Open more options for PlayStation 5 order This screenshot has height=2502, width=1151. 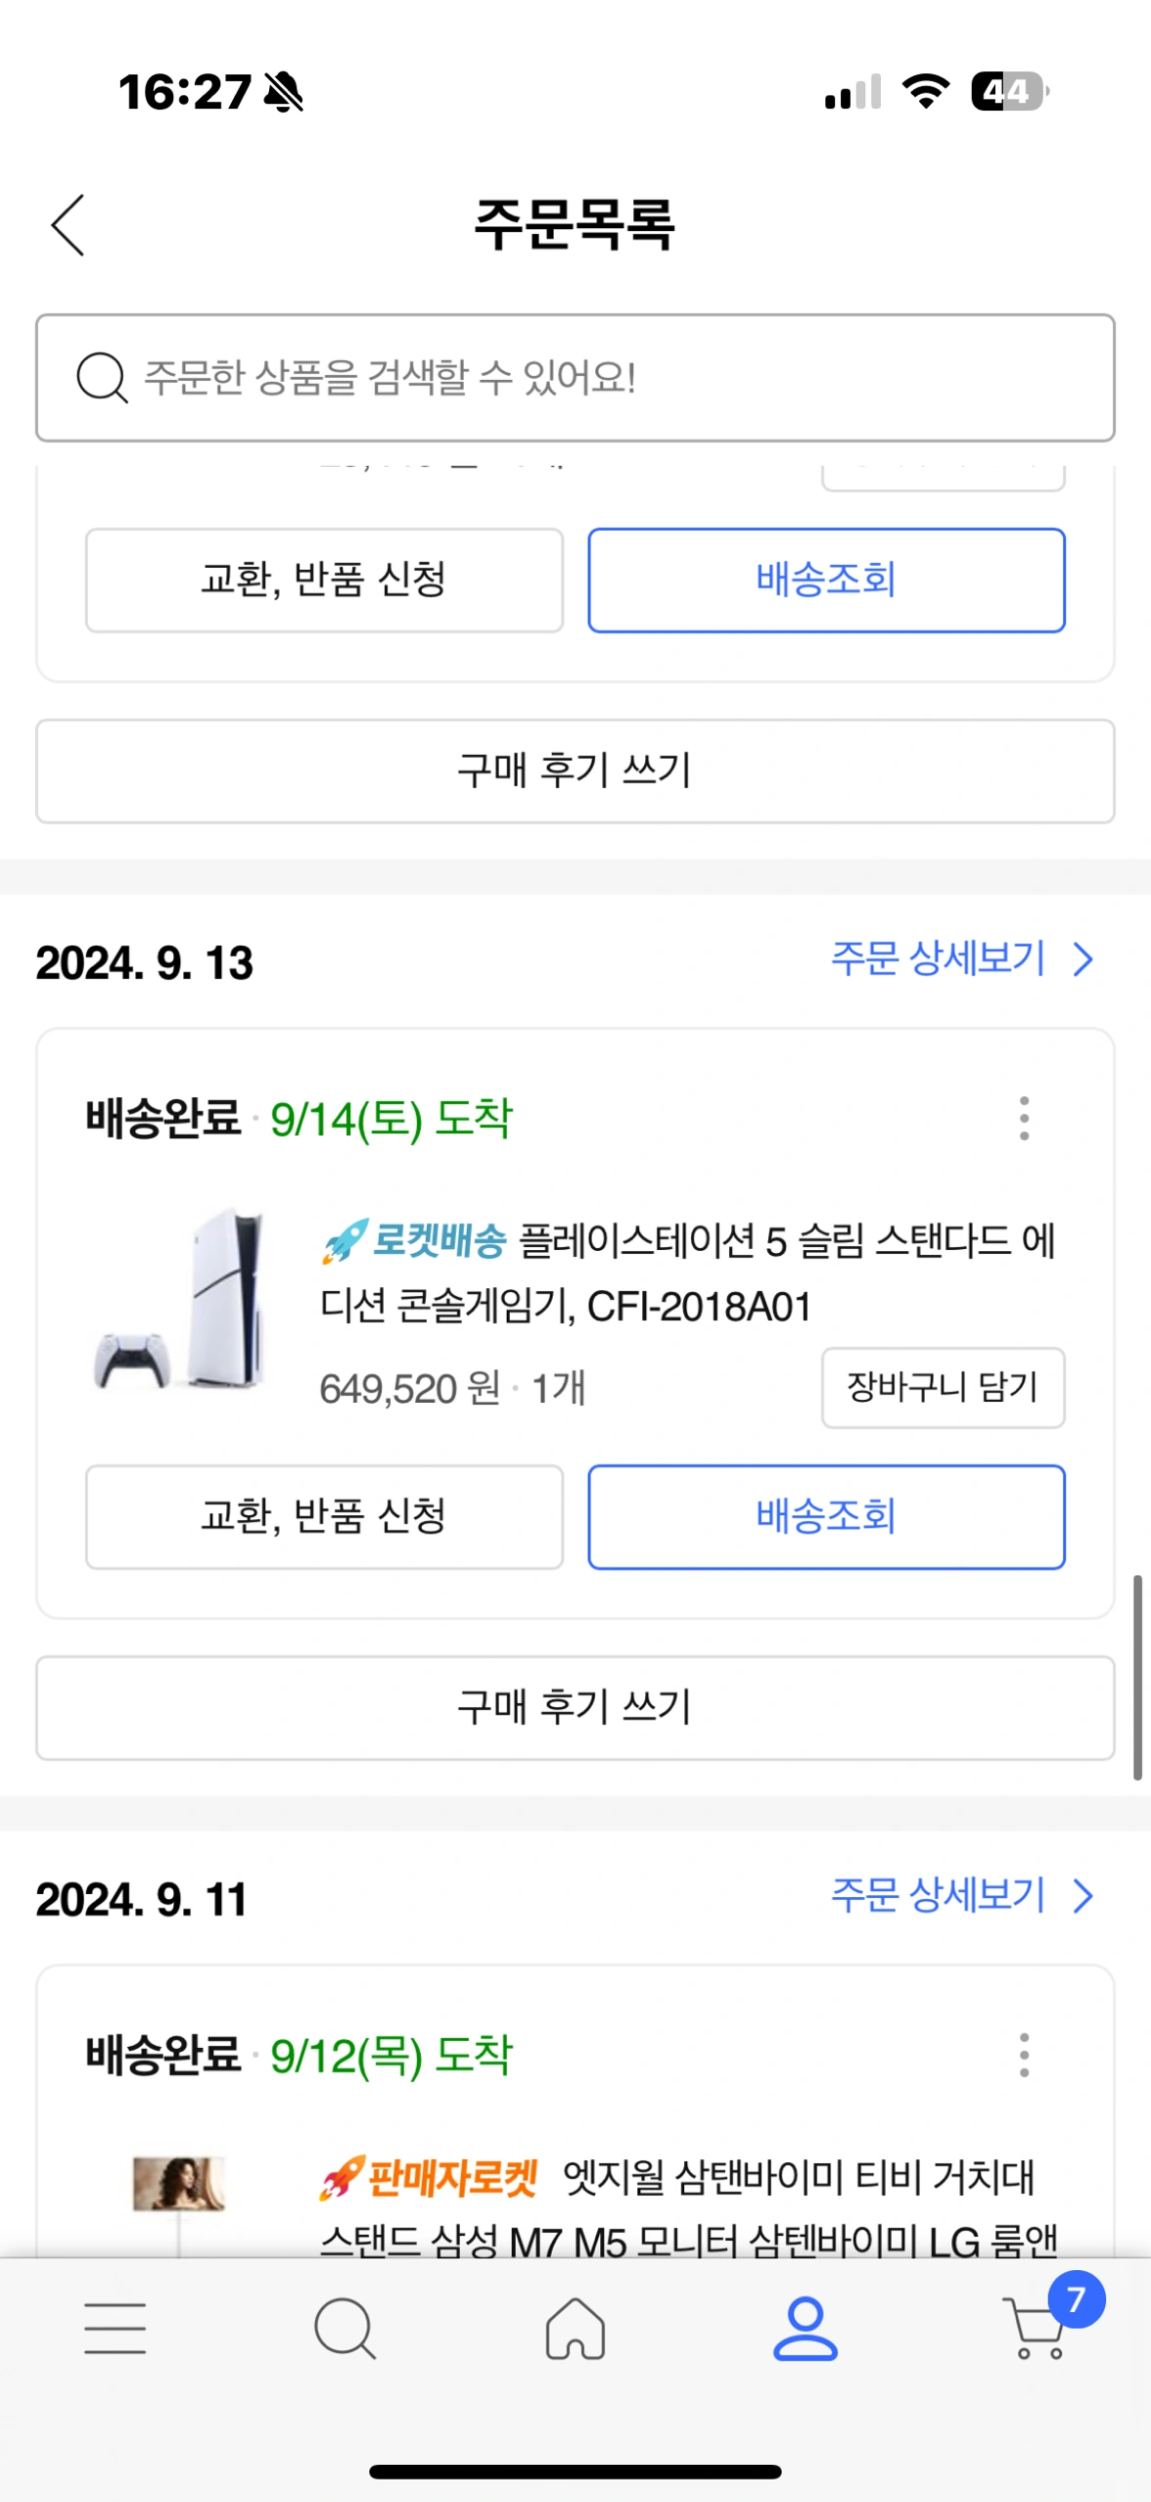[x=1024, y=1118]
